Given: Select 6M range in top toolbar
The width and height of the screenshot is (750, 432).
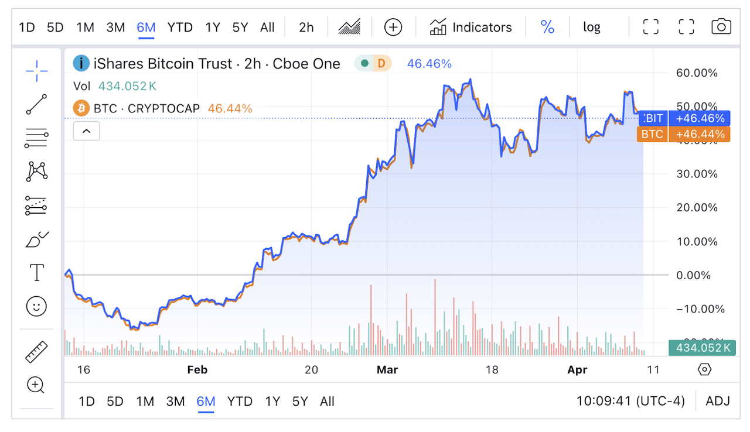Looking at the screenshot, I should [x=146, y=27].
